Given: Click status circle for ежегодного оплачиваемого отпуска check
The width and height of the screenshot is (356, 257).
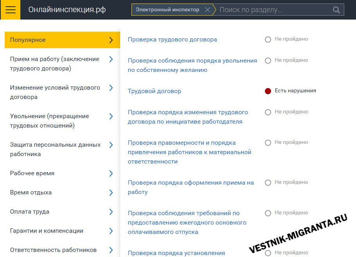Looking at the screenshot, I should click(268, 213).
